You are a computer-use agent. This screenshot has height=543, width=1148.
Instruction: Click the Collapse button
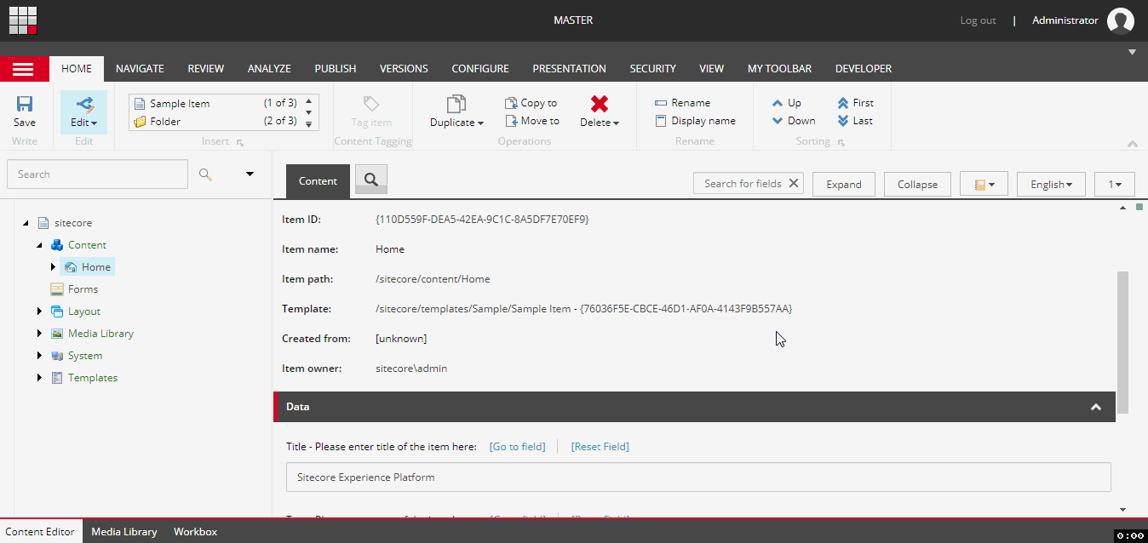(x=917, y=184)
